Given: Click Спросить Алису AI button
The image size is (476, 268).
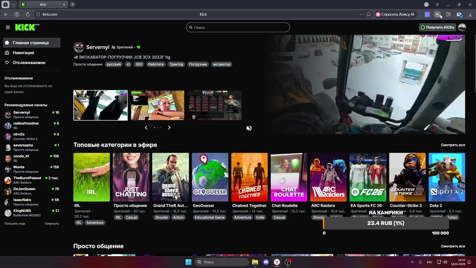Looking at the screenshot, I should [x=395, y=14].
